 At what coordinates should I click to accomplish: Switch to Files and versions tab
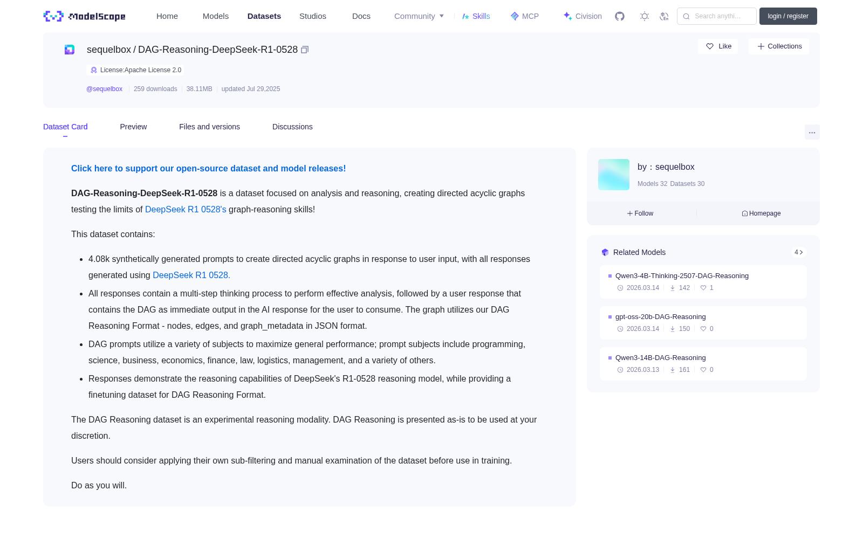(209, 127)
